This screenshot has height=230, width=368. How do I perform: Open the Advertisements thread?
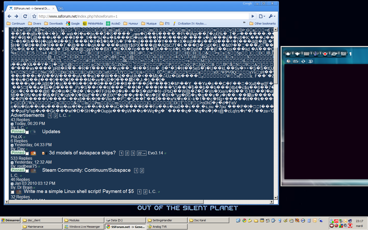28,115
